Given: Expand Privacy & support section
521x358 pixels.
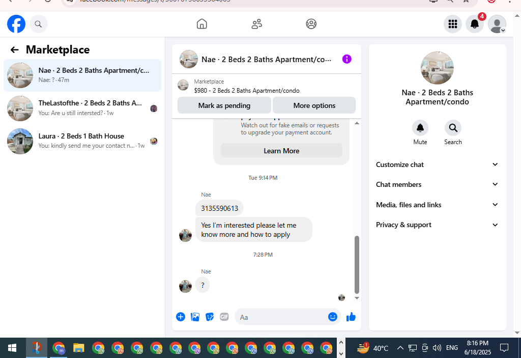Looking at the screenshot, I should tap(437, 225).
